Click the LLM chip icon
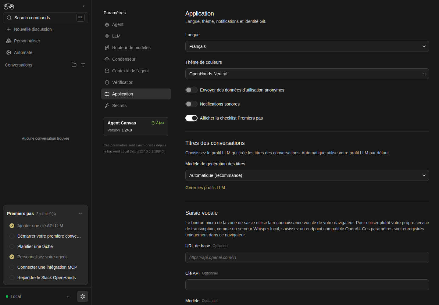The image size is (439, 305). pos(107,36)
